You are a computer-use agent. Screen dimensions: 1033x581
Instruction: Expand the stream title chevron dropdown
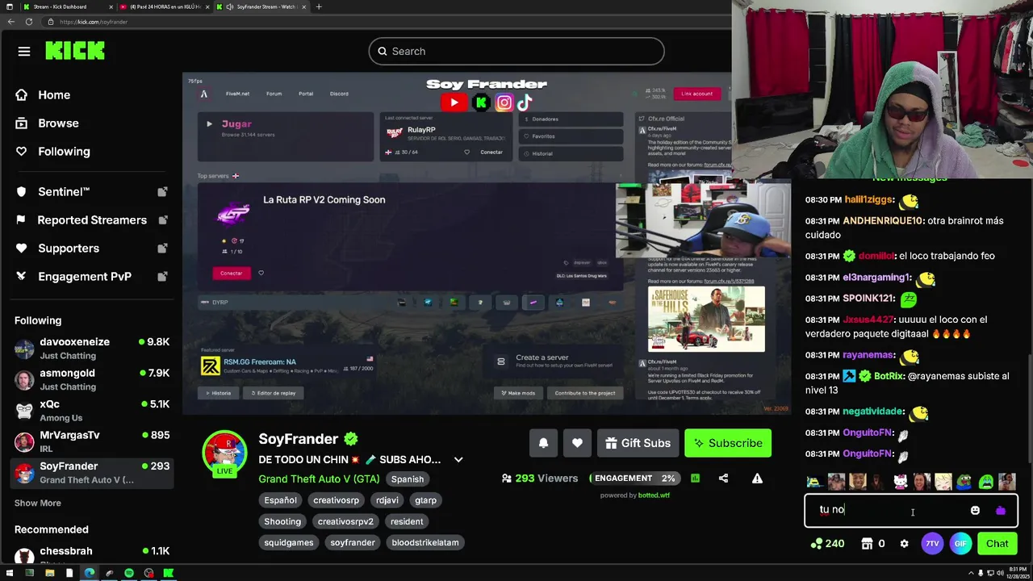pyautogui.click(x=458, y=460)
